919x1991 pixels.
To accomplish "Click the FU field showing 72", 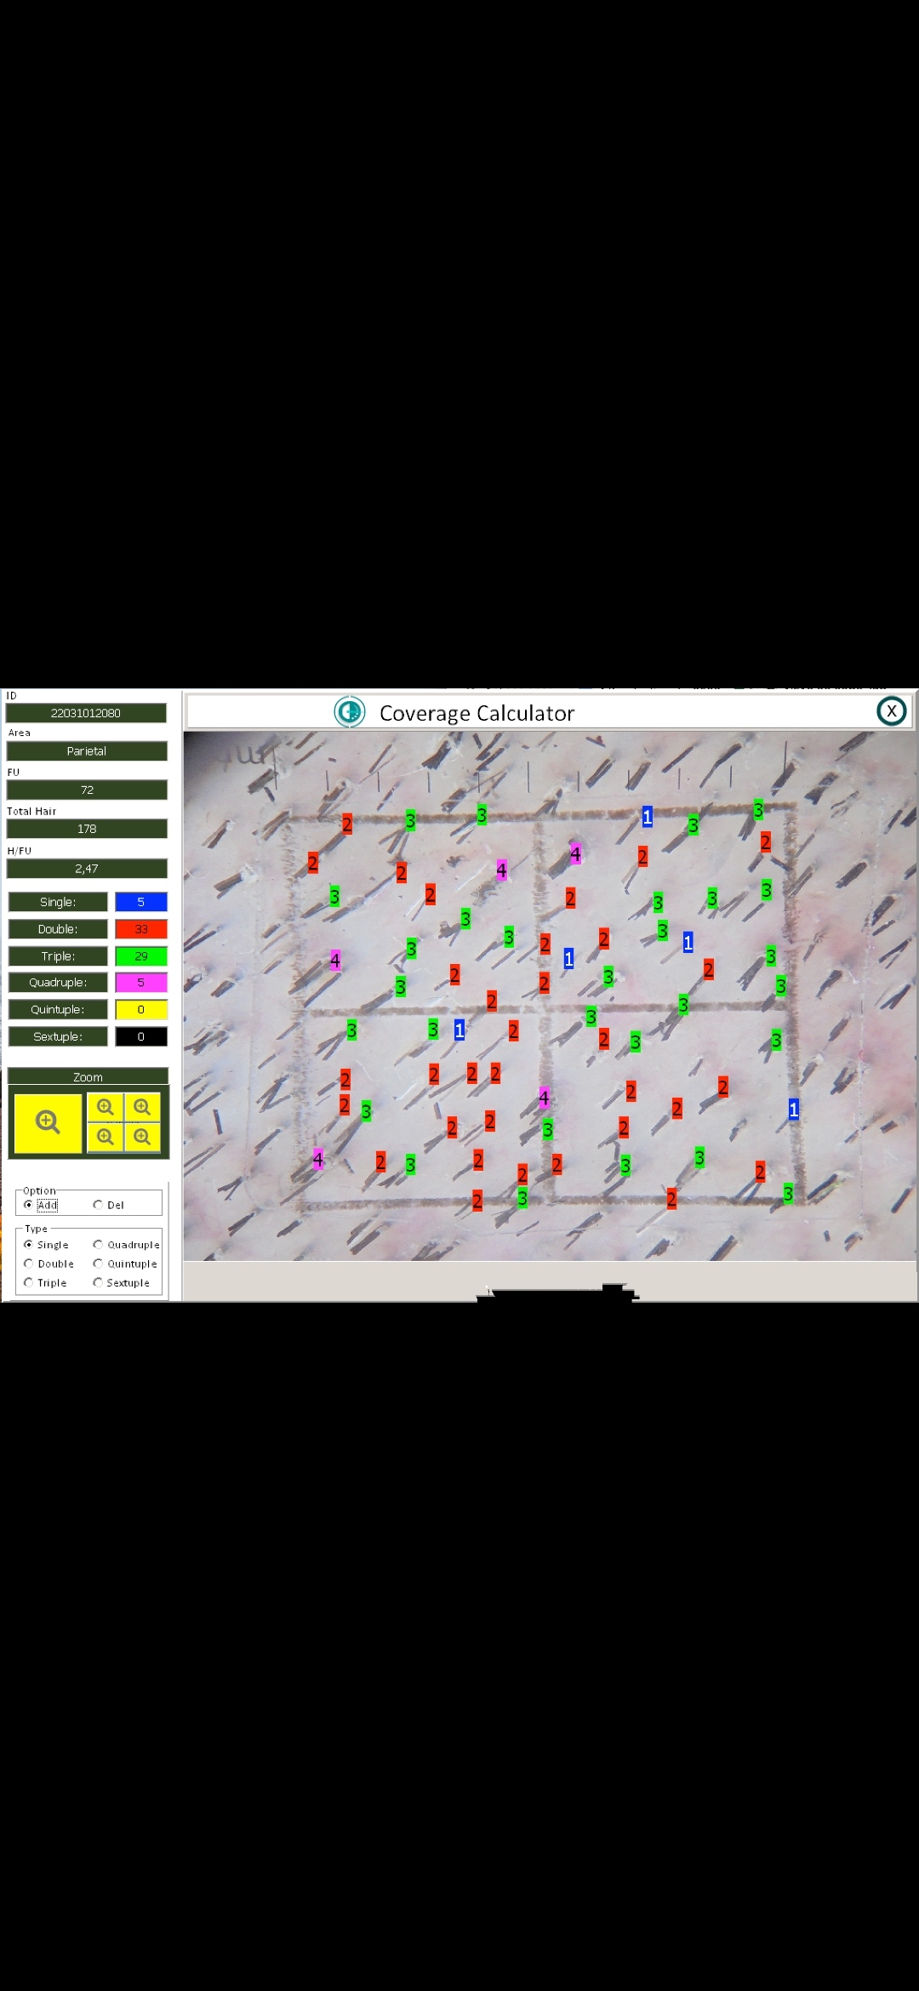I will pos(87,790).
